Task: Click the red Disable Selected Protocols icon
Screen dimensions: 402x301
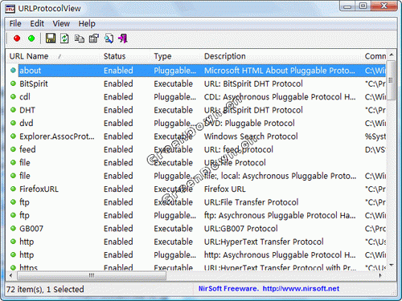Action: 17,39
